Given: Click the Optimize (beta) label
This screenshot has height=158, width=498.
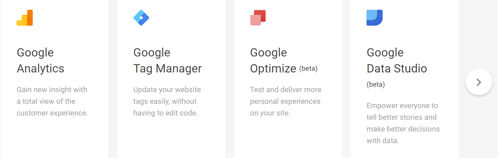Looking at the screenshot, I should click(x=308, y=68).
